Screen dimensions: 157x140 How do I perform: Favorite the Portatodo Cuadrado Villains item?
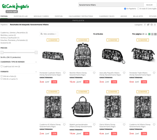point(64,73)
